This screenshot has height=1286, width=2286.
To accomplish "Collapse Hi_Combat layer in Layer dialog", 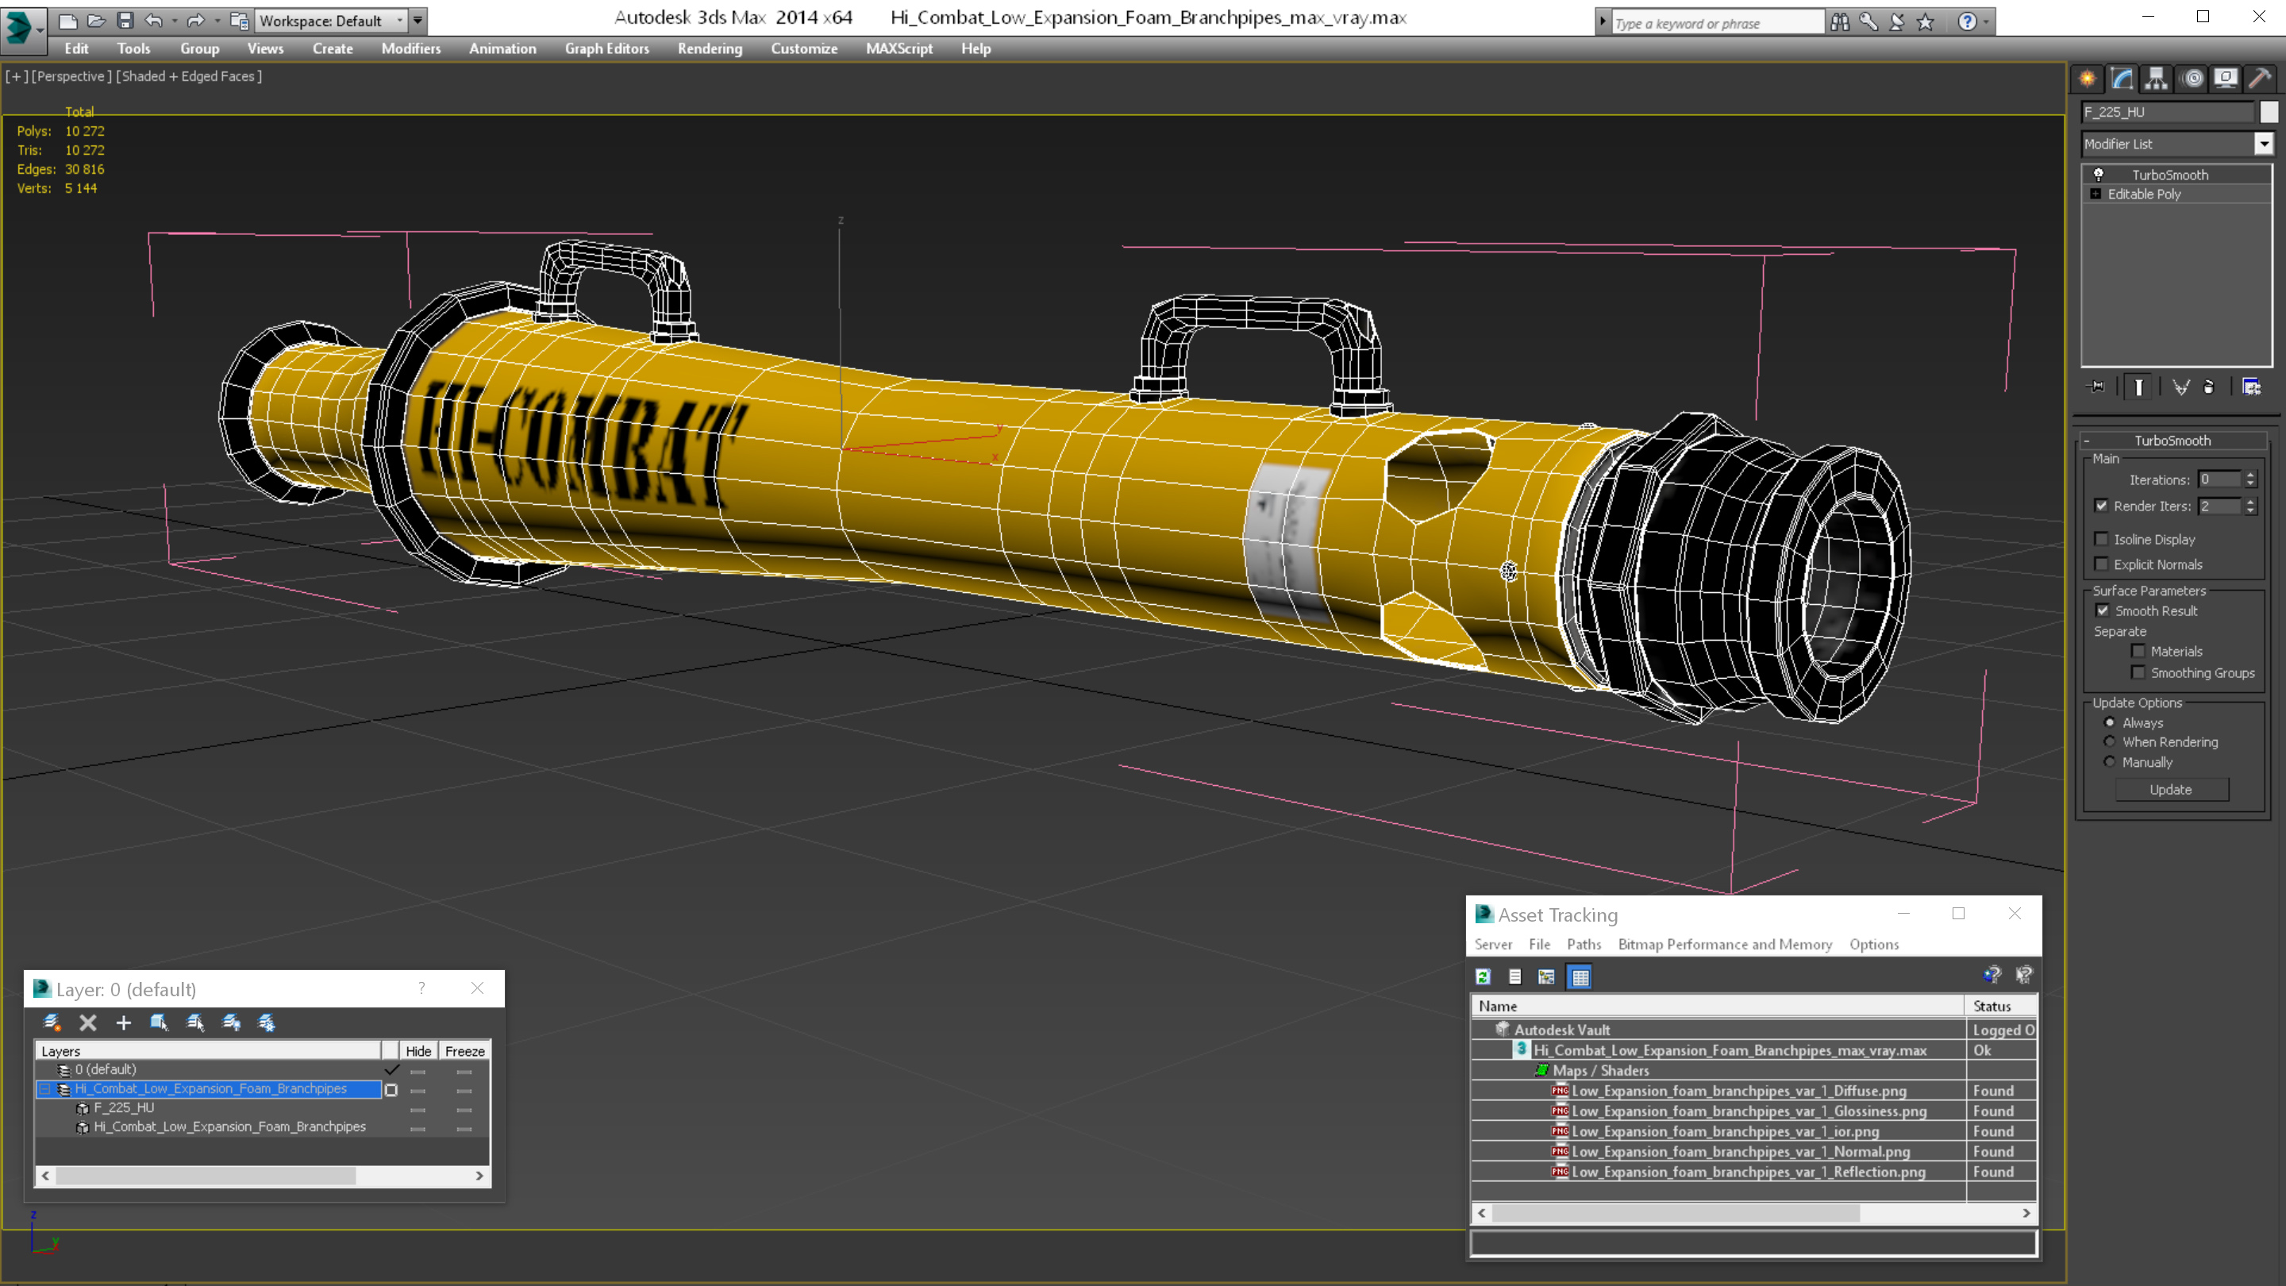I will point(44,1089).
